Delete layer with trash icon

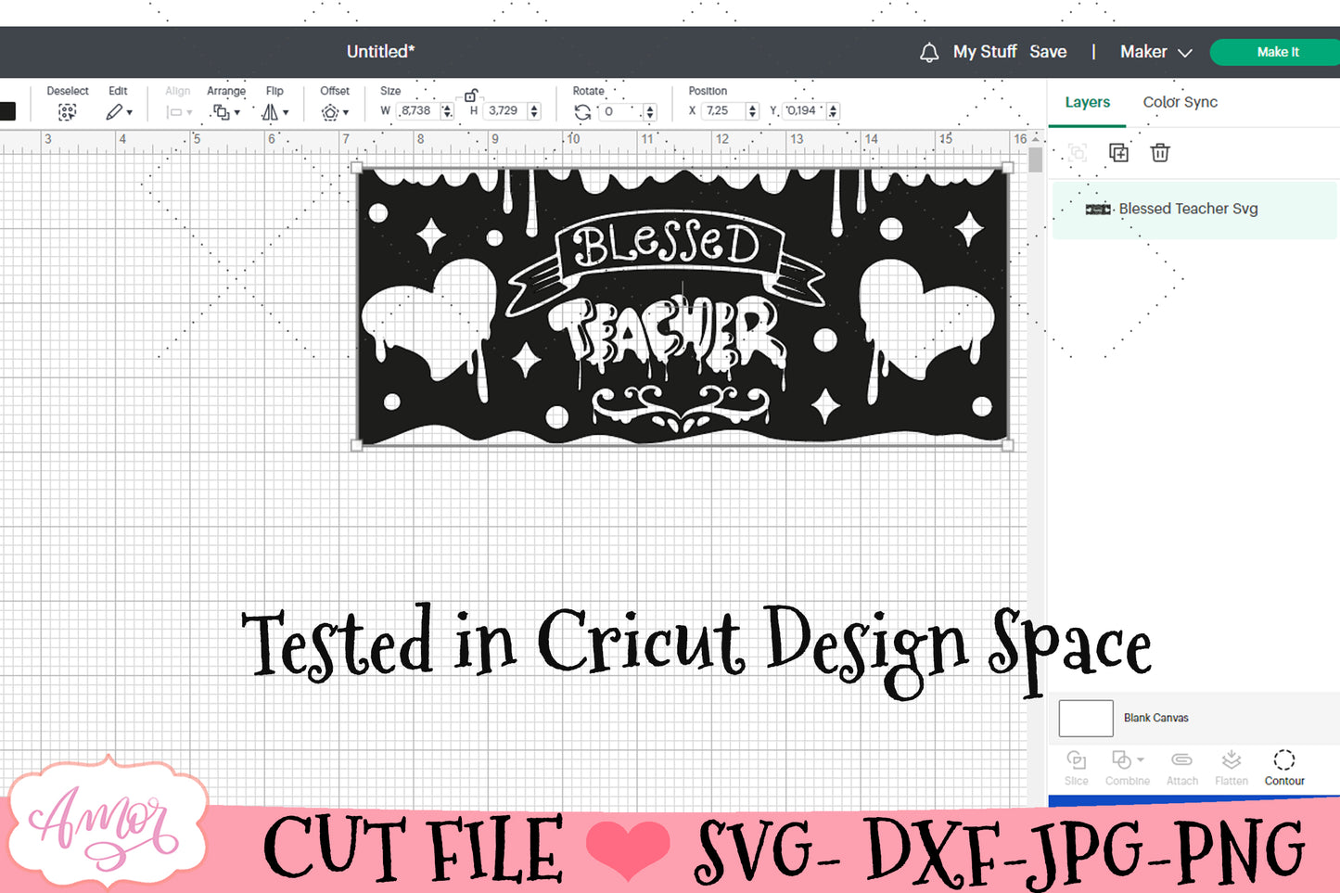point(1159,153)
